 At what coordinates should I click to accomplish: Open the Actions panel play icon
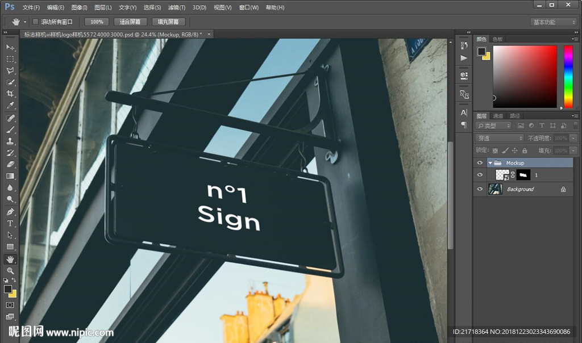tap(464, 58)
